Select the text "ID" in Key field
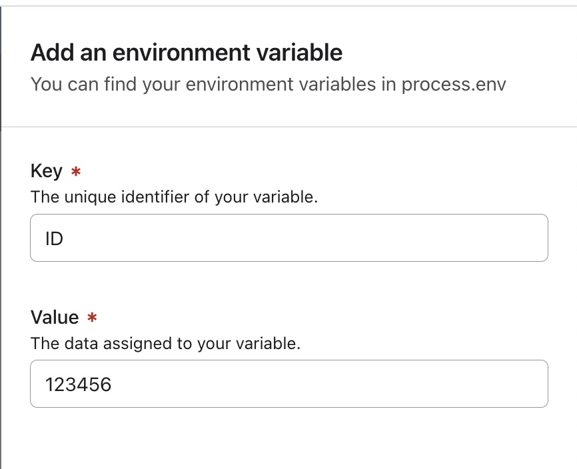The width and height of the screenshot is (577, 469). (x=55, y=238)
